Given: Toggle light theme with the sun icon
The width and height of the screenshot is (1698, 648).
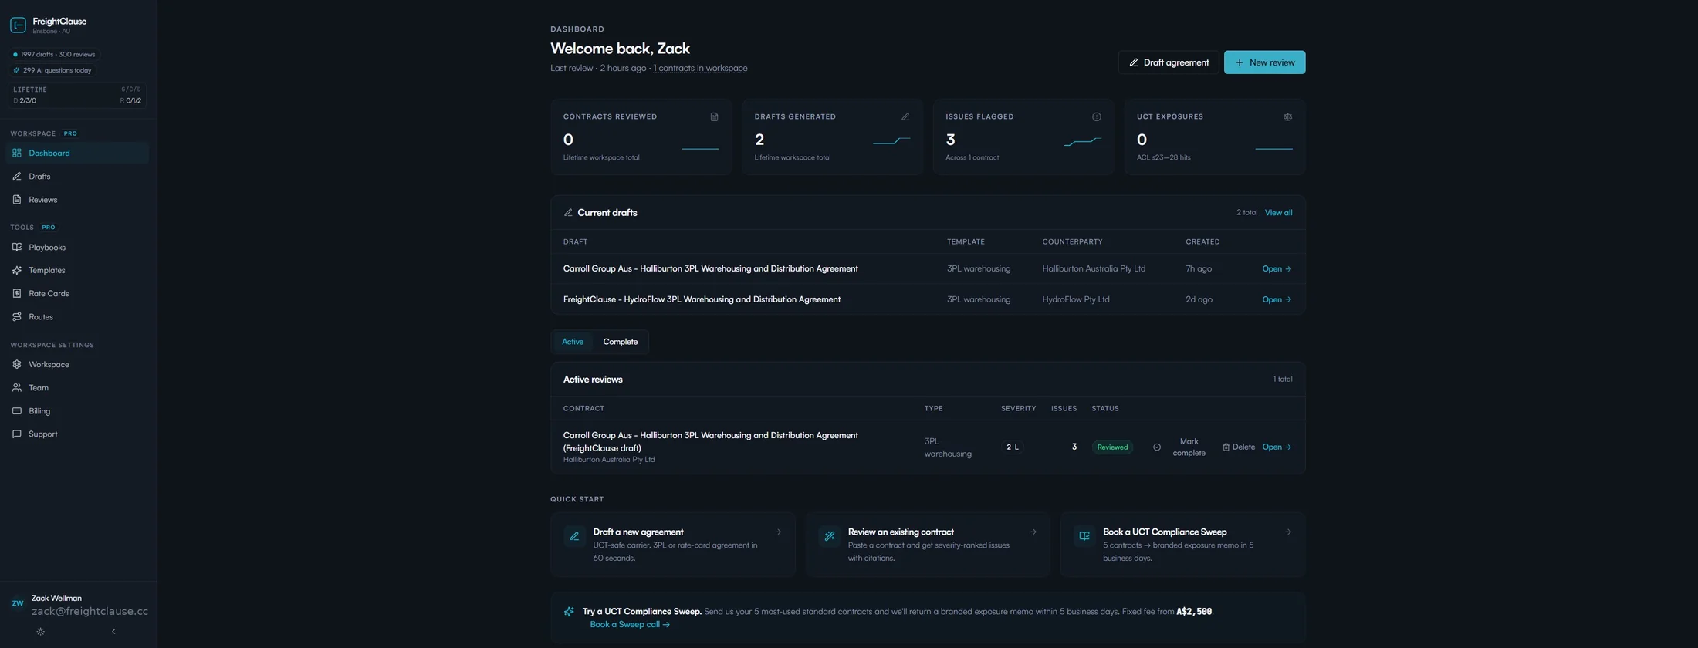Looking at the screenshot, I should coord(40,631).
